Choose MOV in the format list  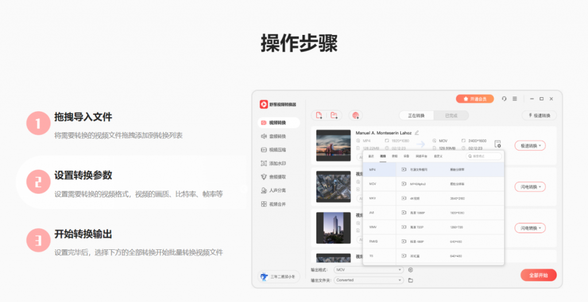[x=380, y=184]
